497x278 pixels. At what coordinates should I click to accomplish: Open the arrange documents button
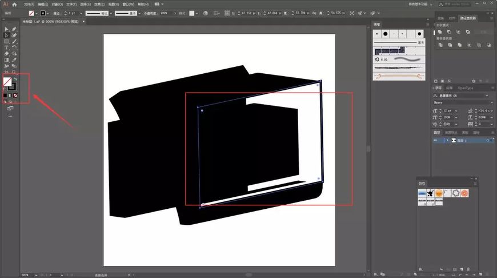[159, 5]
